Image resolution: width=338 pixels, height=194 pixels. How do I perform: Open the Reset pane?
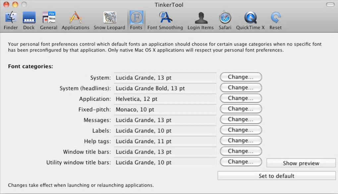(275, 21)
